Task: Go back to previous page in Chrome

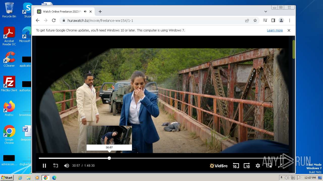Action: click(x=38, y=21)
